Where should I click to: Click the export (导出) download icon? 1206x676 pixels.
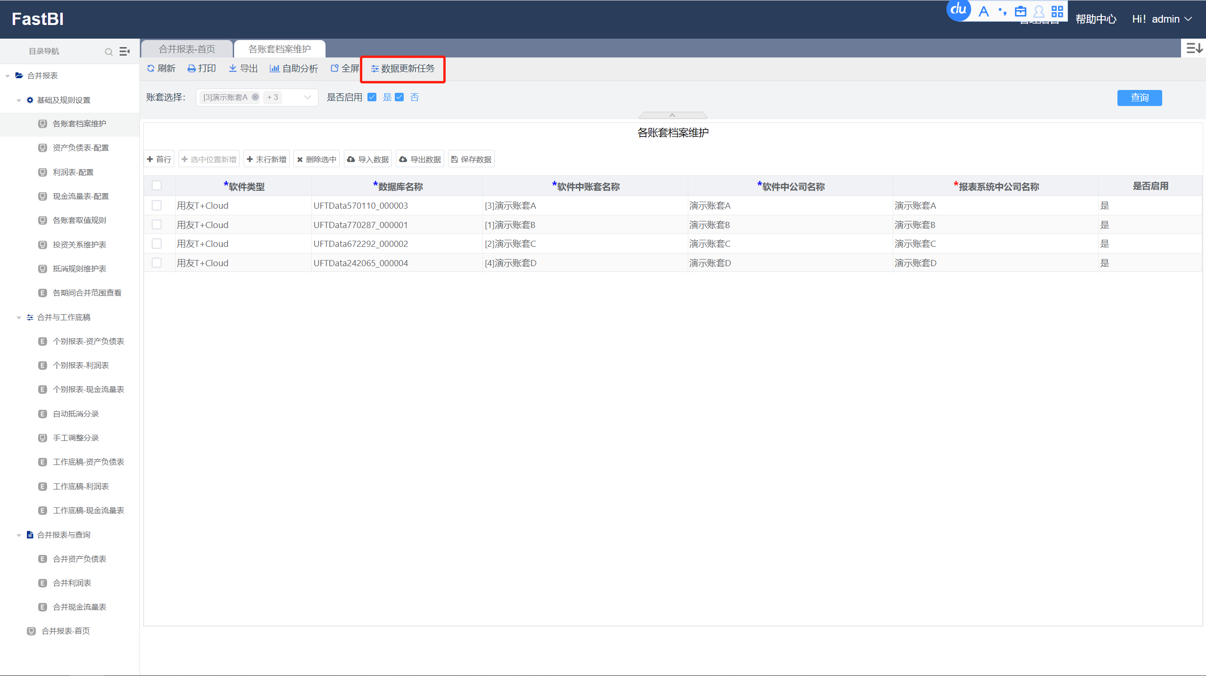coord(233,69)
